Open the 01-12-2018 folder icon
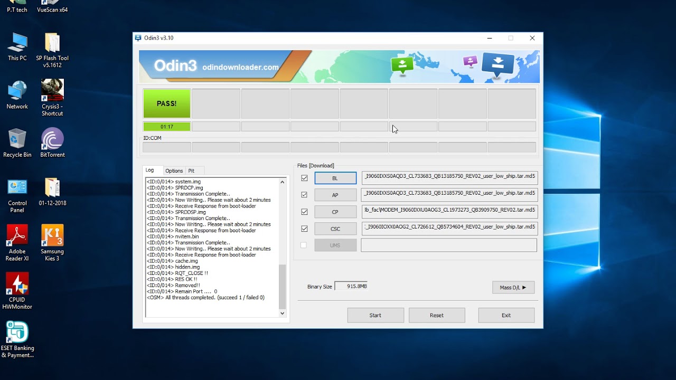This screenshot has height=380, width=676. (52, 192)
